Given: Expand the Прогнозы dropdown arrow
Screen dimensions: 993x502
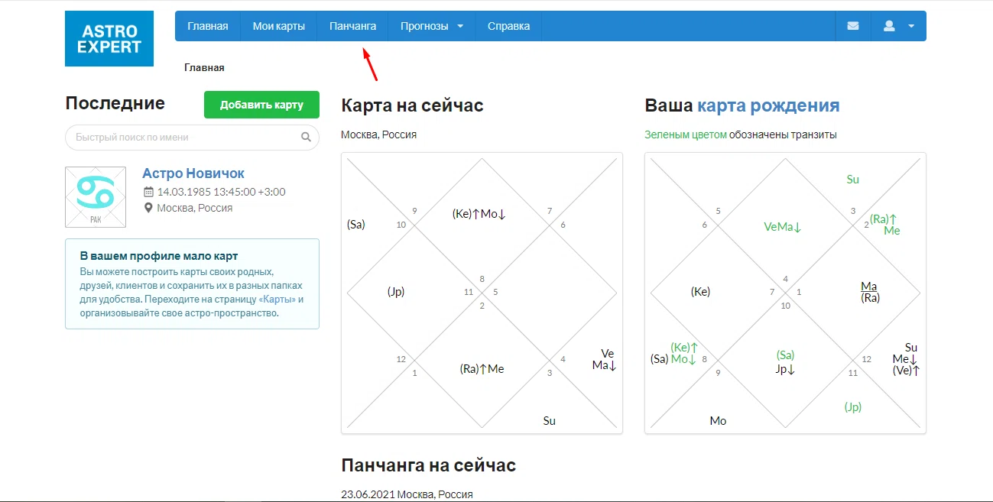Looking at the screenshot, I should coord(460,26).
